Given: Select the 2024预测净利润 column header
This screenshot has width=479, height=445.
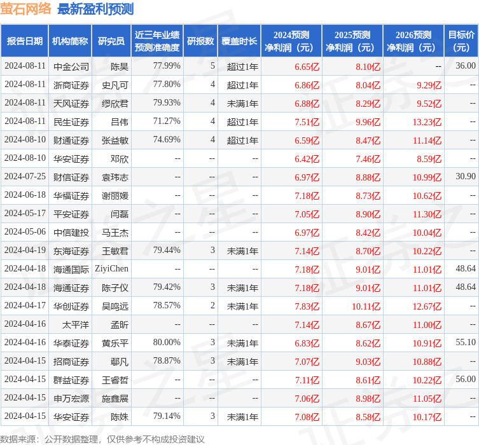Looking at the screenshot, I should click(291, 41).
